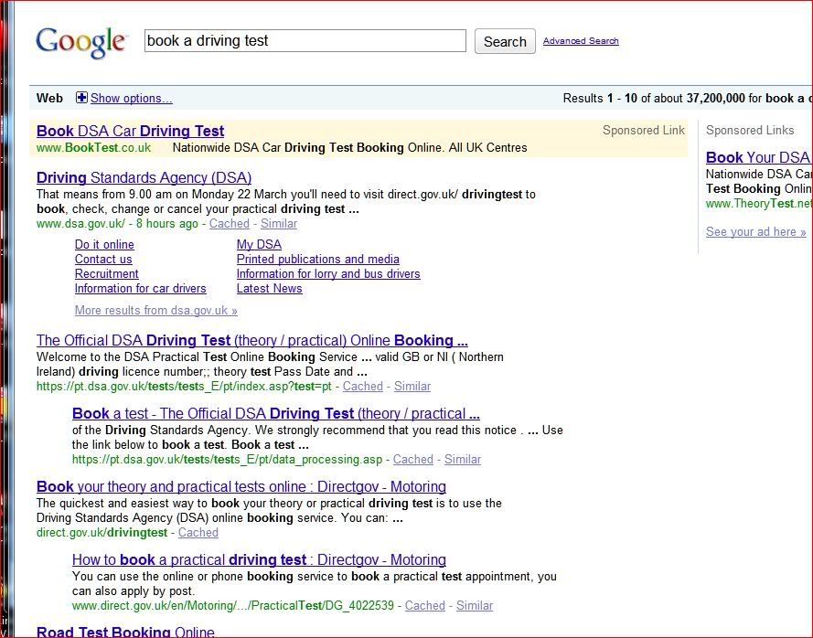Open Cached link for pt.dsa.gov.uk index.asp result

(x=363, y=386)
